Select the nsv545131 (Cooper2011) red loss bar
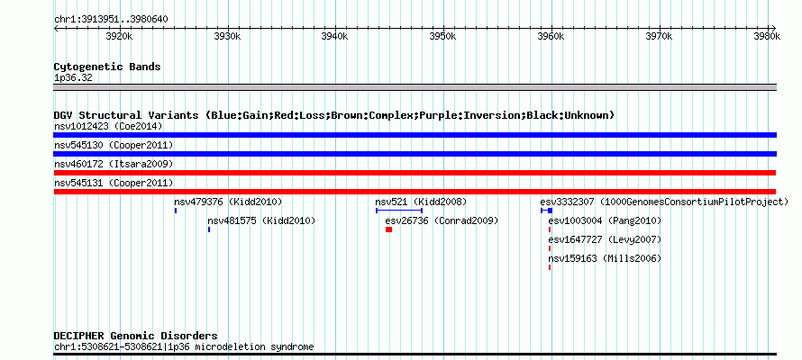The height and width of the screenshot is (360, 802). pyautogui.click(x=415, y=192)
